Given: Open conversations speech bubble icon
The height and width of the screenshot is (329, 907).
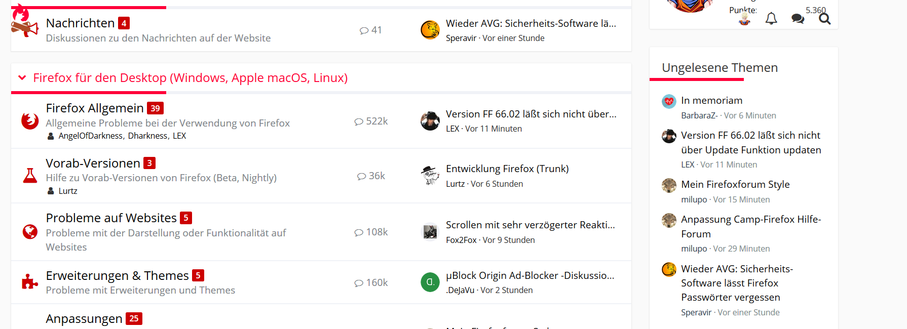Looking at the screenshot, I should click(798, 19).
